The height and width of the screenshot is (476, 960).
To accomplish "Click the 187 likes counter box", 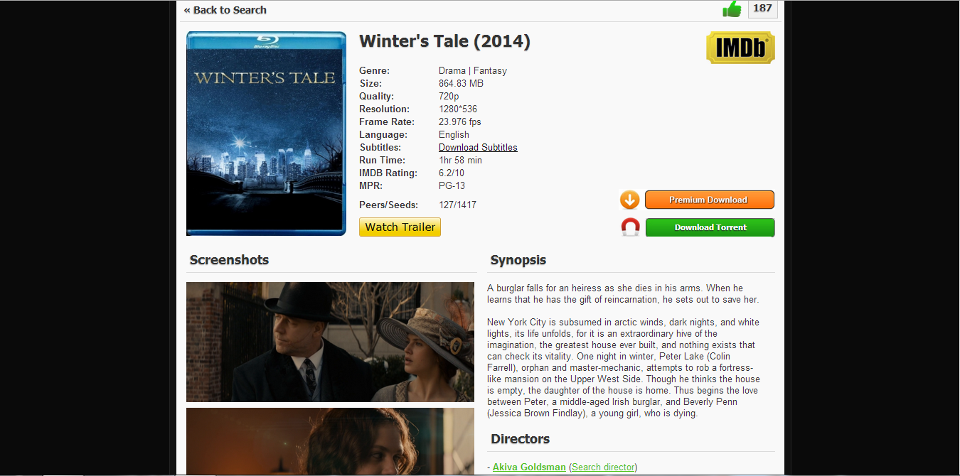I will click(762, 9).
